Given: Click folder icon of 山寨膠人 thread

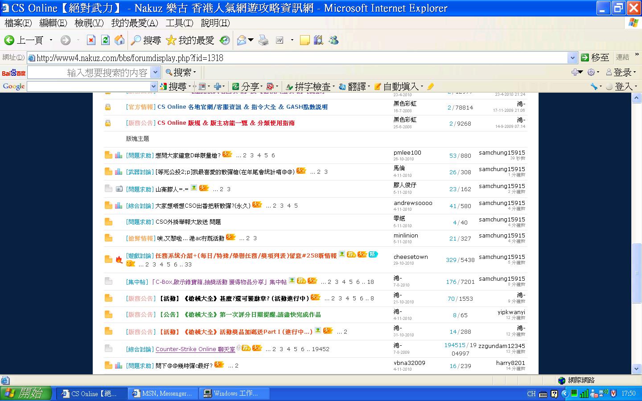Looking at the screenshot, I should pos(108,188).
